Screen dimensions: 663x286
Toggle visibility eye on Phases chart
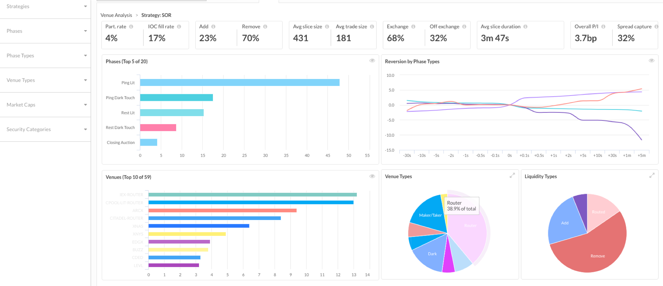(372, 60)
